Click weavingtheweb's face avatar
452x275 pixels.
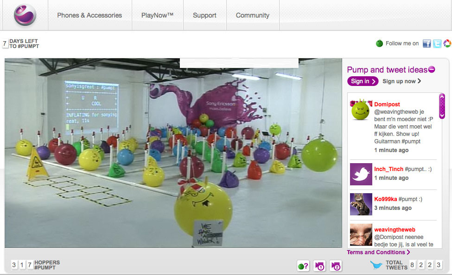pyautogui.click(x=361, y=235)
